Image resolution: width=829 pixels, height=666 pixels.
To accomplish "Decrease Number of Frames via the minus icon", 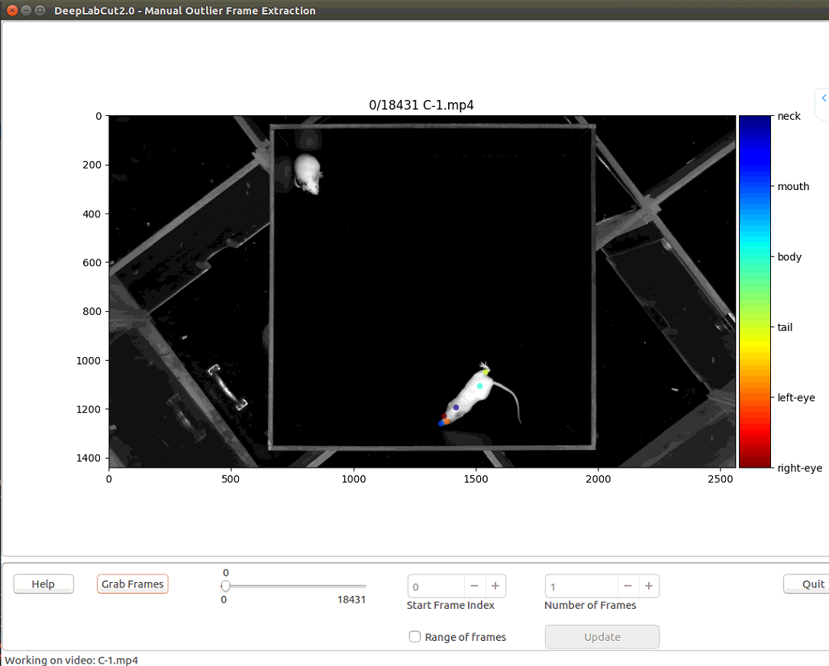I will click(x=627, y=586).
